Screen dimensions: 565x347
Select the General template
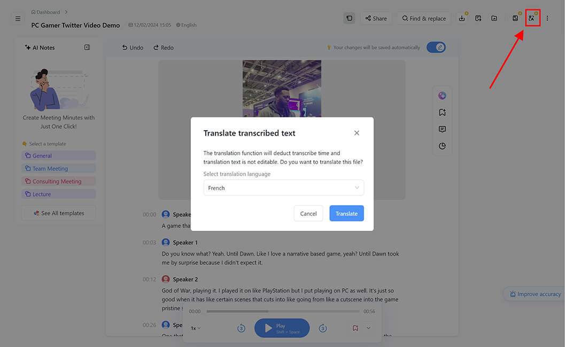click(x=58, y=155)
